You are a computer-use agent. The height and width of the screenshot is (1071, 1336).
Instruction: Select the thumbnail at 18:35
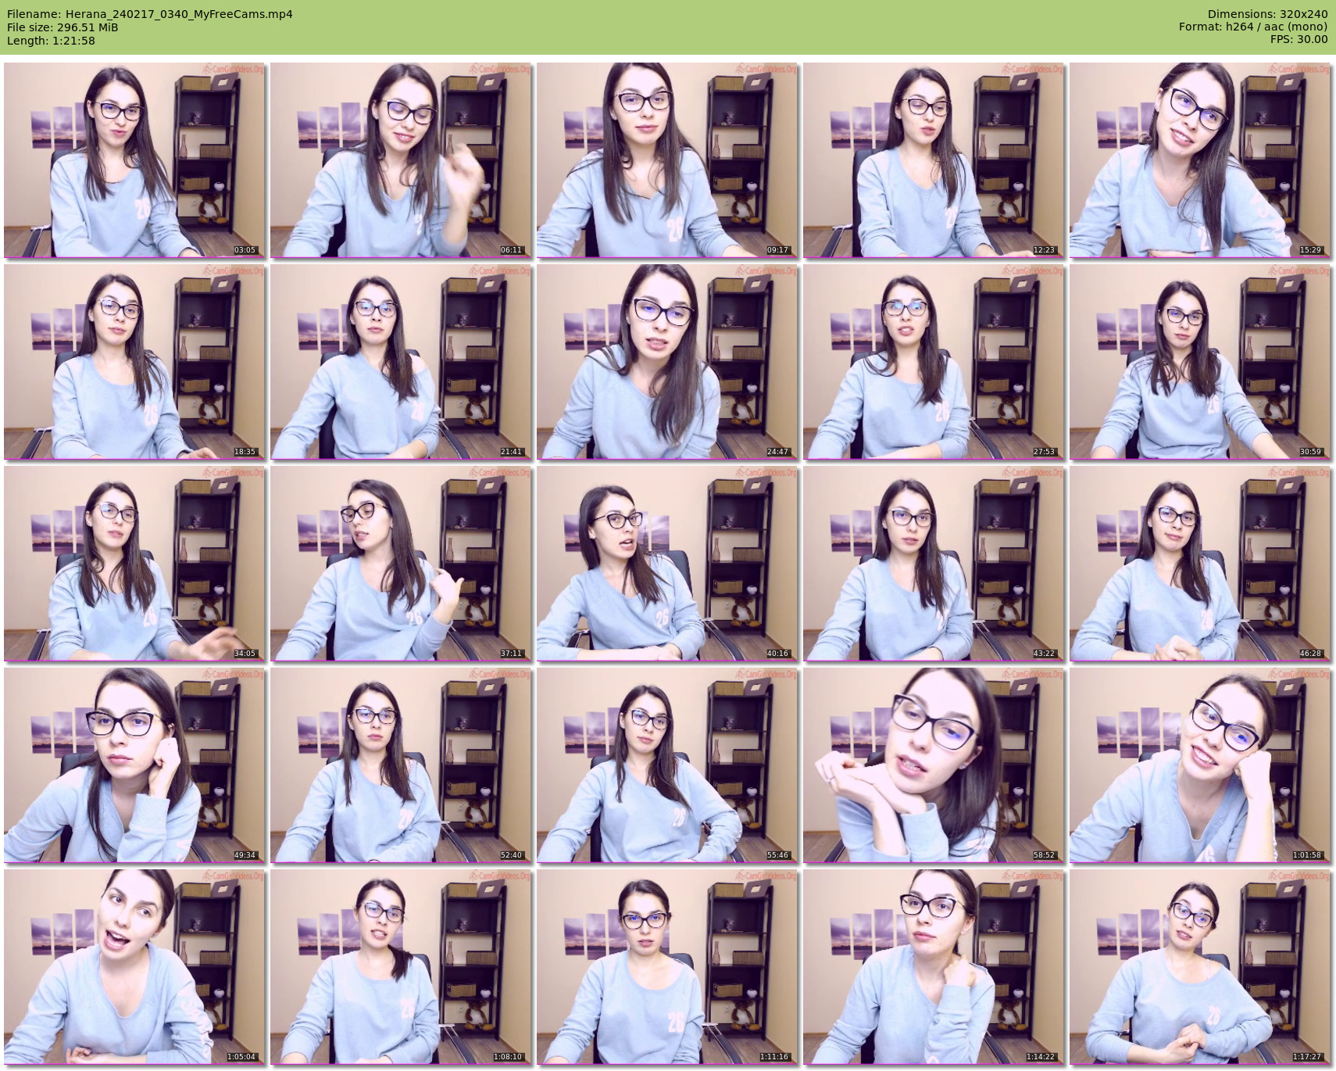coord(134,362)
